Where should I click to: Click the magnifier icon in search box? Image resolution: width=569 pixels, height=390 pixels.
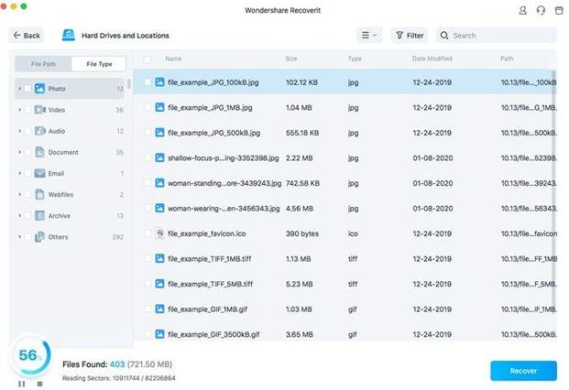click(x=444, y=35)
